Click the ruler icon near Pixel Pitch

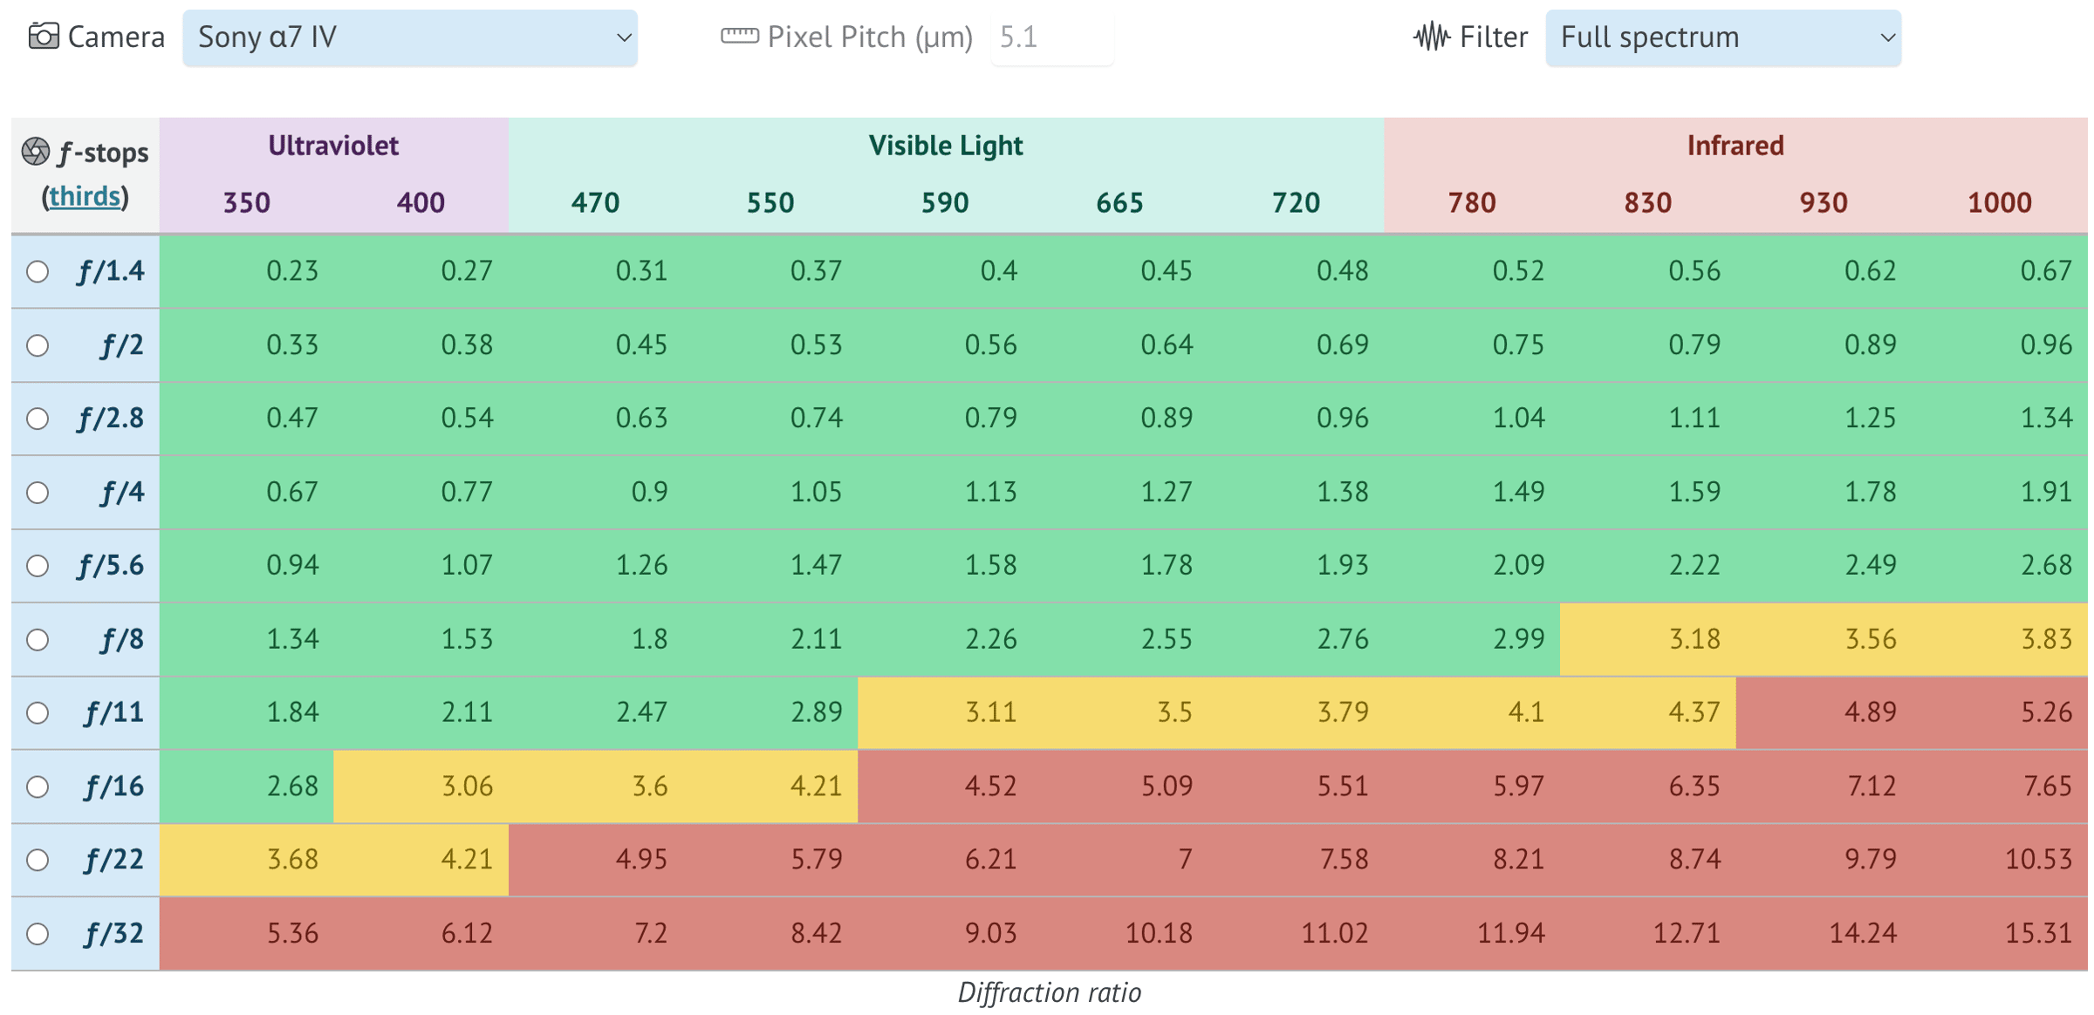739,37
